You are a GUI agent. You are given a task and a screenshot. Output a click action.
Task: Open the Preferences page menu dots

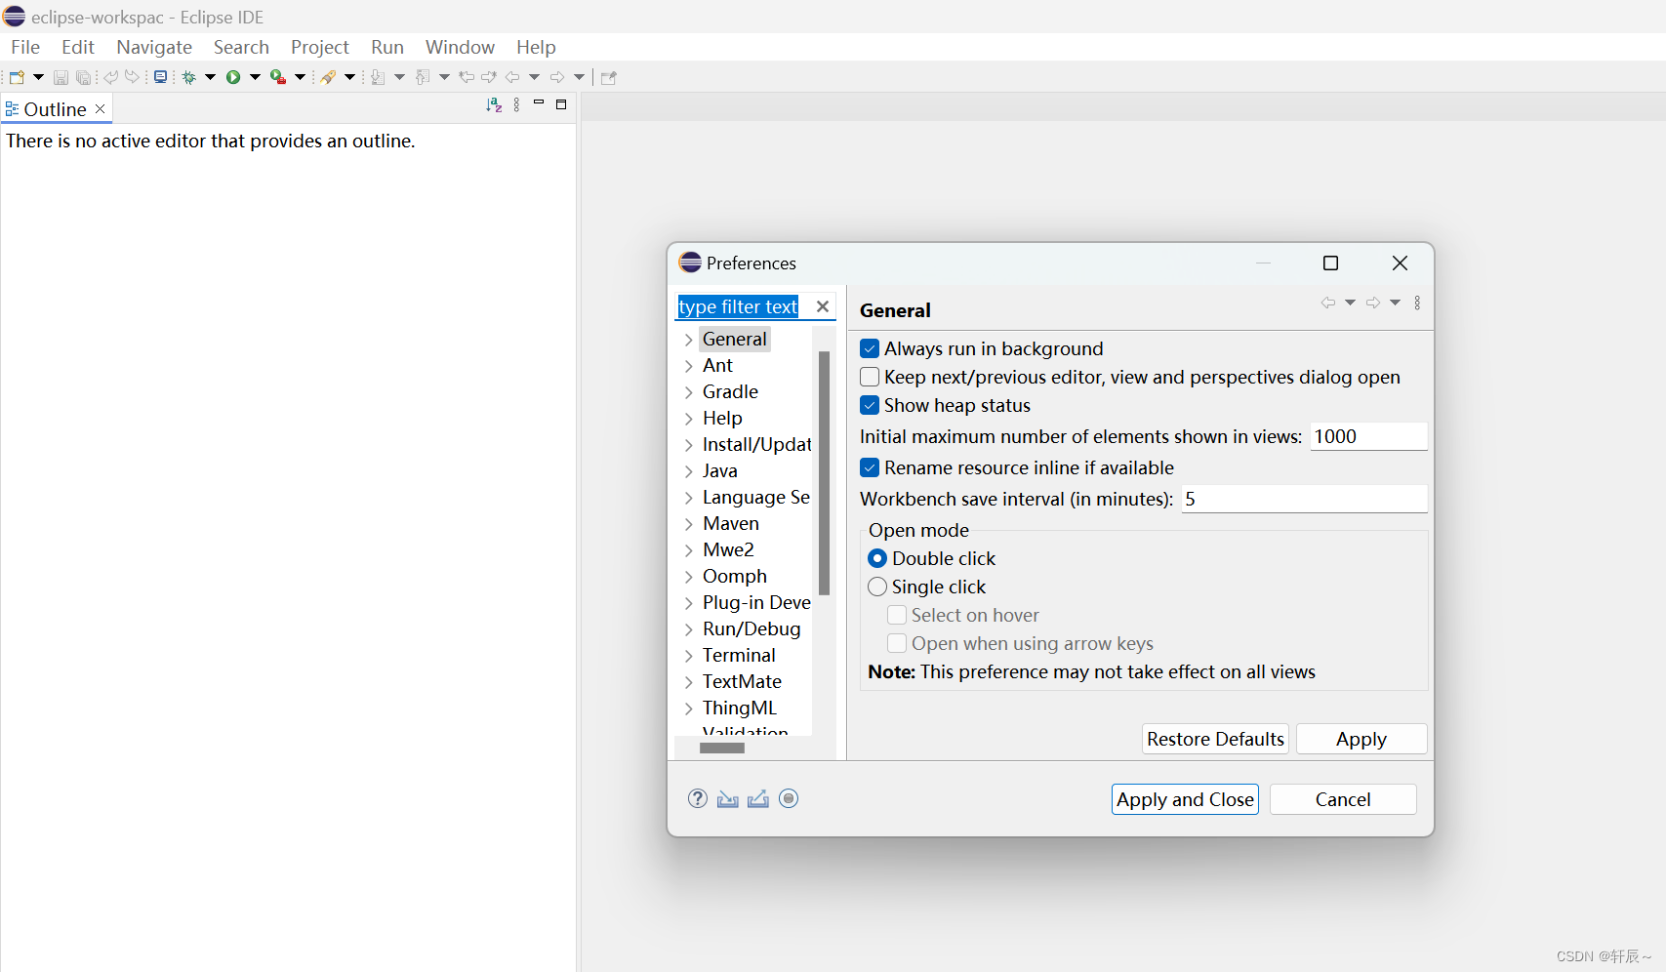point(1417,303)
